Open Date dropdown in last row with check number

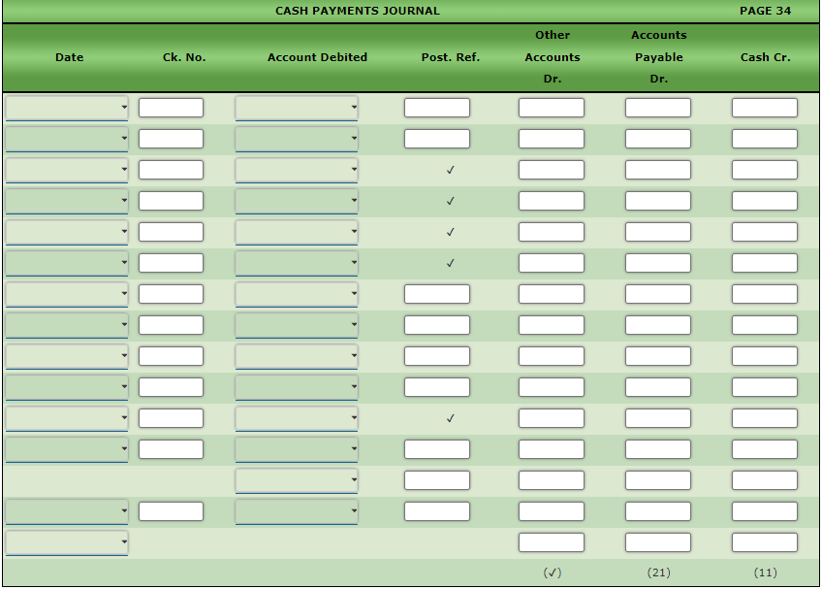[x=67, y=510]
